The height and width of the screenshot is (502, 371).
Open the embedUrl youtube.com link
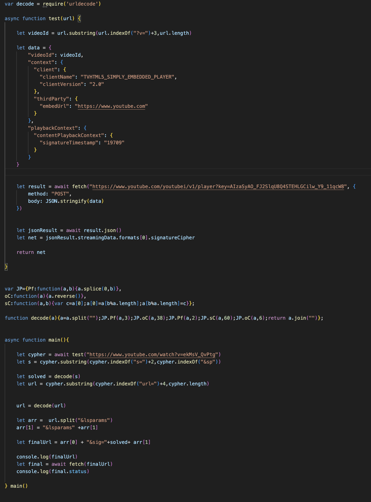click(111, 106)
